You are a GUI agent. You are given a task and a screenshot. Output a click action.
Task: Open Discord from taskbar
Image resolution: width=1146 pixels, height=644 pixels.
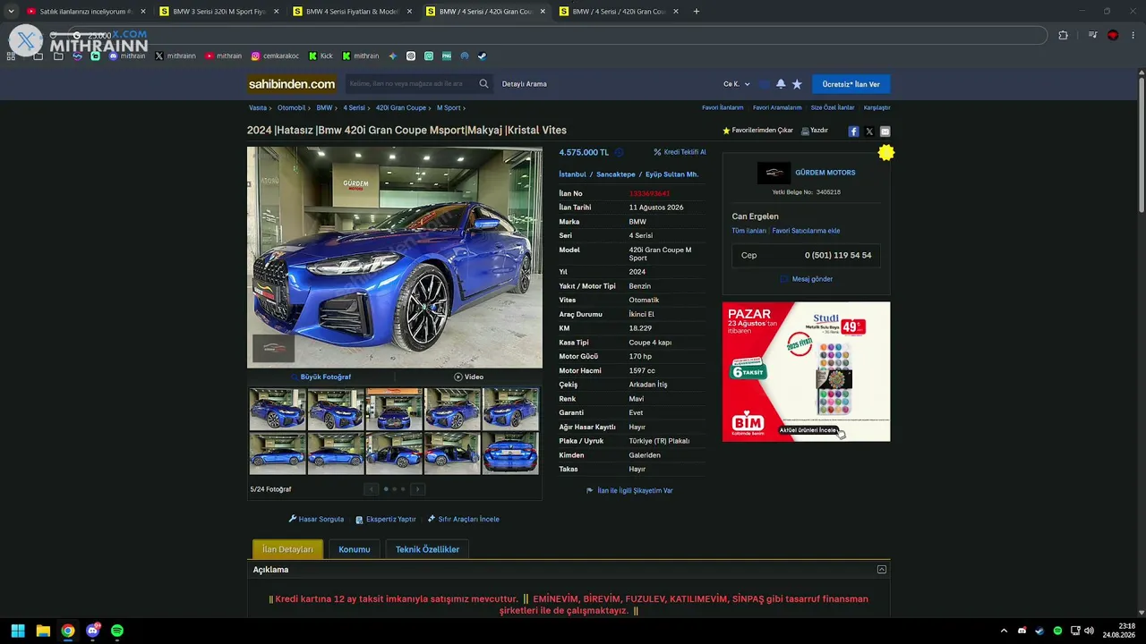point(92,631)
